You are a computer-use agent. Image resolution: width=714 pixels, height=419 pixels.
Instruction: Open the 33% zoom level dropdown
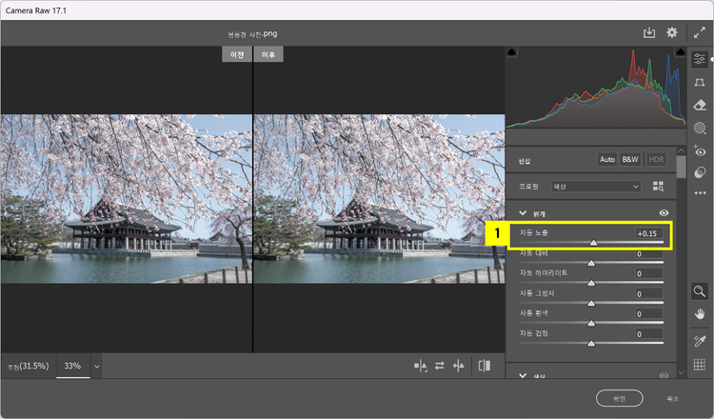96,366
